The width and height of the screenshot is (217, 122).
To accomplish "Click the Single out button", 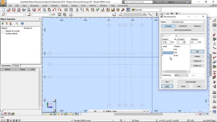I will click(197, 66).
